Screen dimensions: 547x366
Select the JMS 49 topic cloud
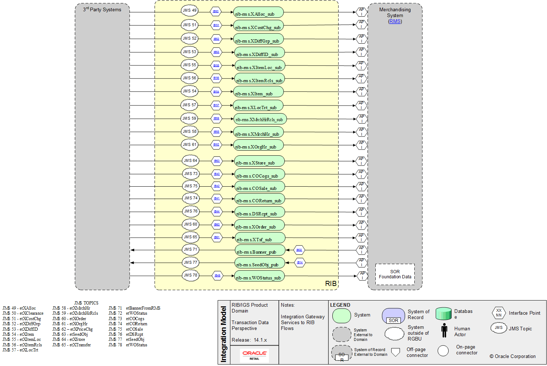click(x=190, y=11)
